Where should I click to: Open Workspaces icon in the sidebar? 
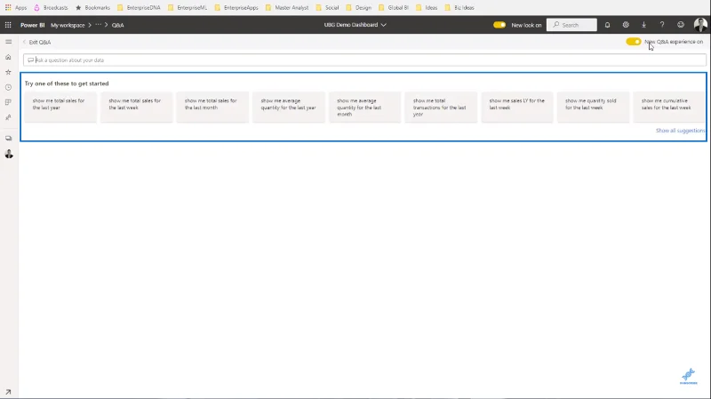tap(8, 139)
